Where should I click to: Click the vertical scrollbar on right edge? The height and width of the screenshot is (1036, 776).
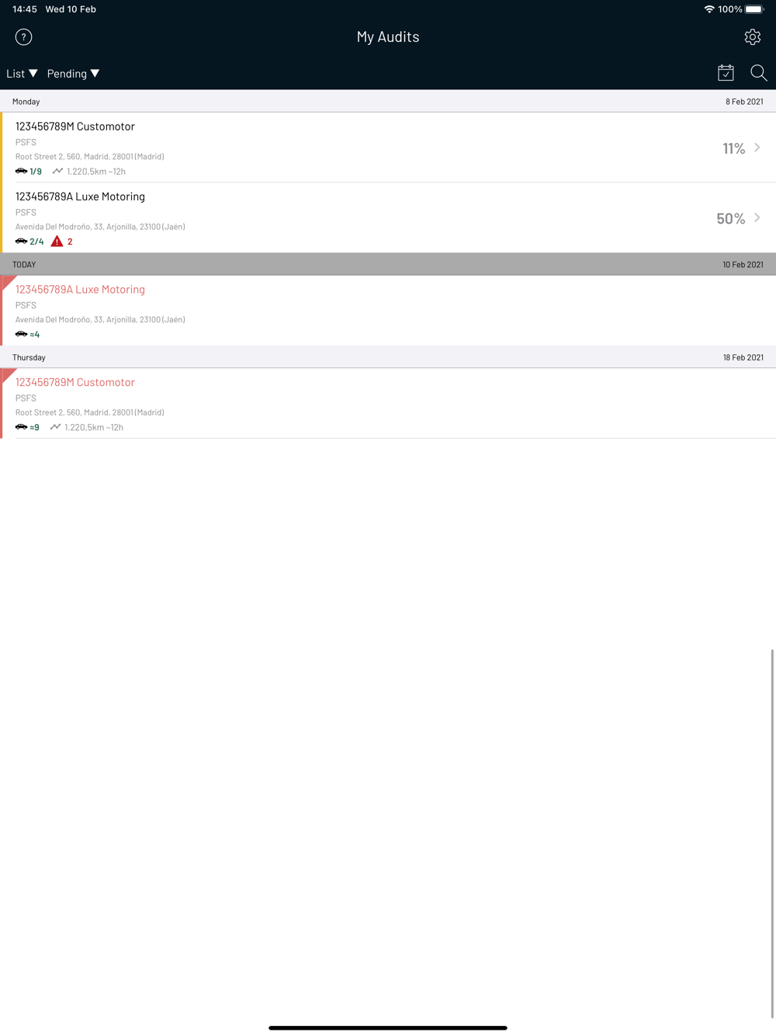pos(772,833)
